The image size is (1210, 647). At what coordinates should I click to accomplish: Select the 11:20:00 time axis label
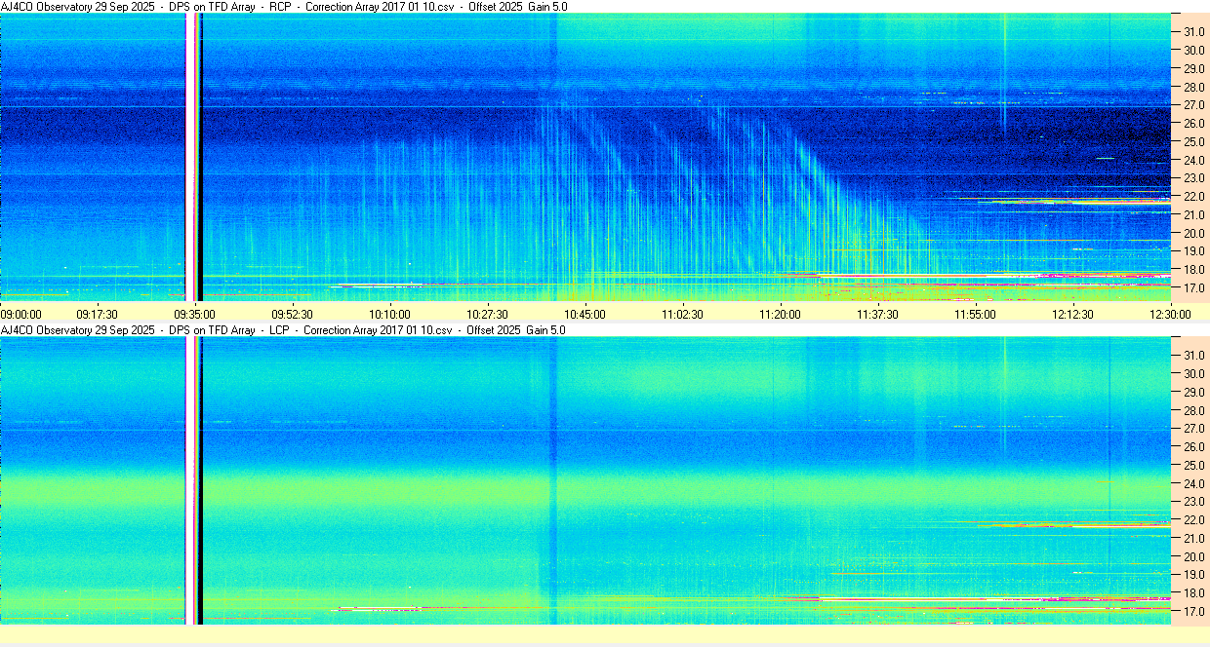coord(780,314)
